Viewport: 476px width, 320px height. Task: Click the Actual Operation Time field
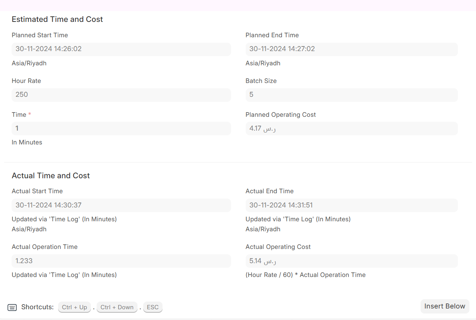(121, 261)
